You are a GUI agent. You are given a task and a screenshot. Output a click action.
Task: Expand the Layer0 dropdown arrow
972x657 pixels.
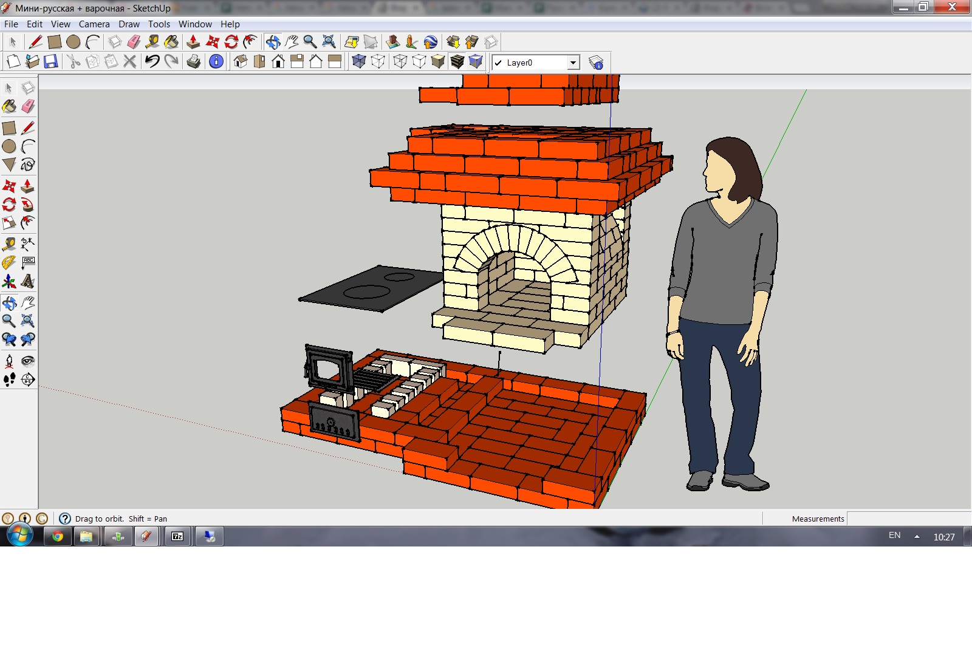(573, 63)
